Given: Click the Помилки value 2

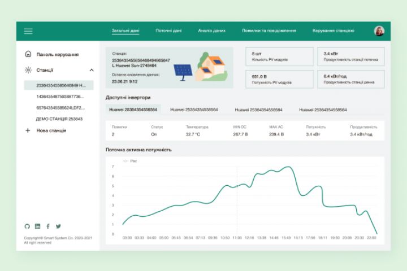Looking at the screenshot, I should [x=113, y=134].
